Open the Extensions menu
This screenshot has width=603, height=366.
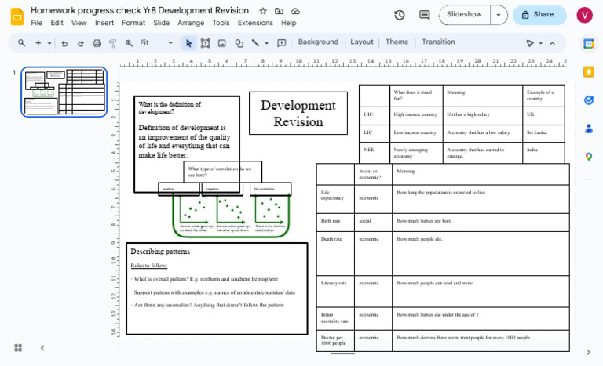click(255, 23)
